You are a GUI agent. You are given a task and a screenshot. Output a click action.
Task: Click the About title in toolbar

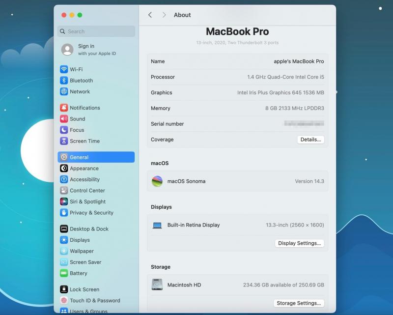click(182, 15)
